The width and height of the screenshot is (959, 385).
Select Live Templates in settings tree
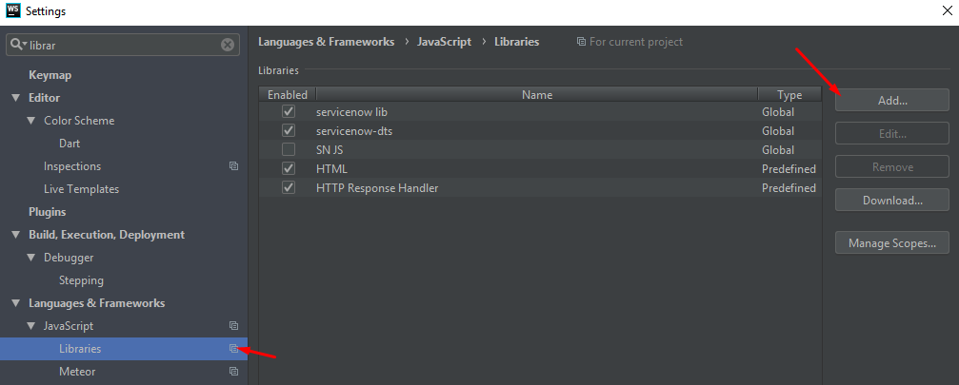click(81, 189)
